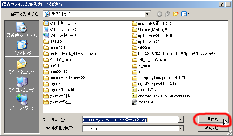The width and height of the screenshot is (233, 136).
Task: Select the iv_misc folder
Action: tap(141, 66)
